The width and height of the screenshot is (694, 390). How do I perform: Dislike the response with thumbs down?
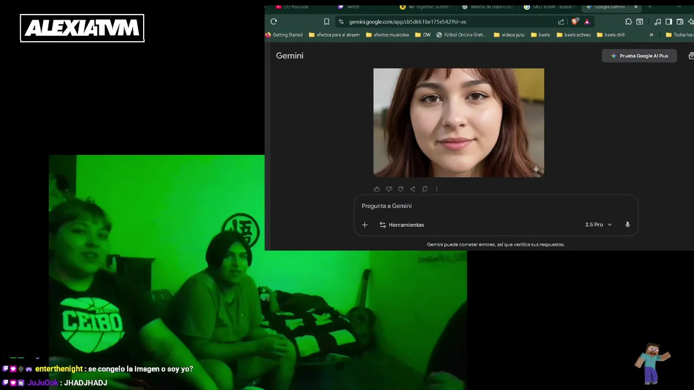click(x=389, y=189)
